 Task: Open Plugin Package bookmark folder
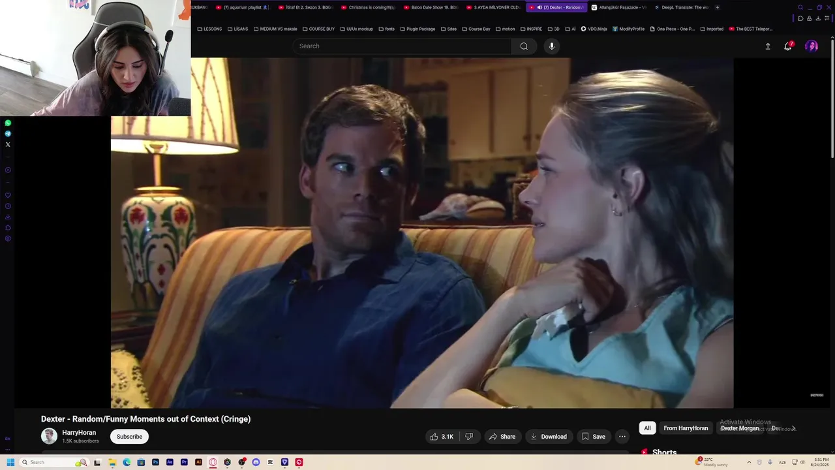417,29
